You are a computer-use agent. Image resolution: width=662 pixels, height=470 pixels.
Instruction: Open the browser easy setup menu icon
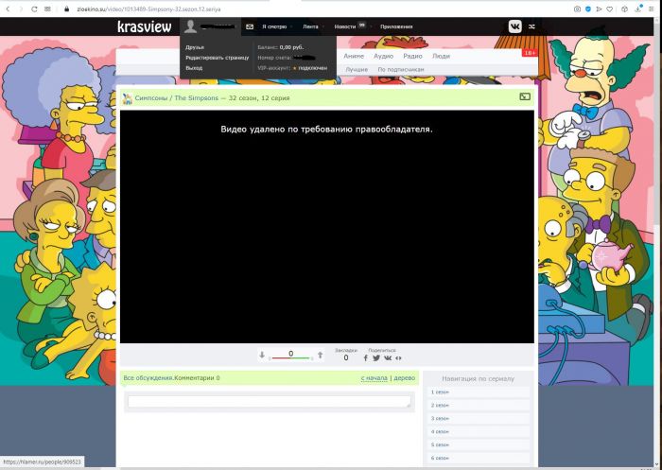pos(652,9)
